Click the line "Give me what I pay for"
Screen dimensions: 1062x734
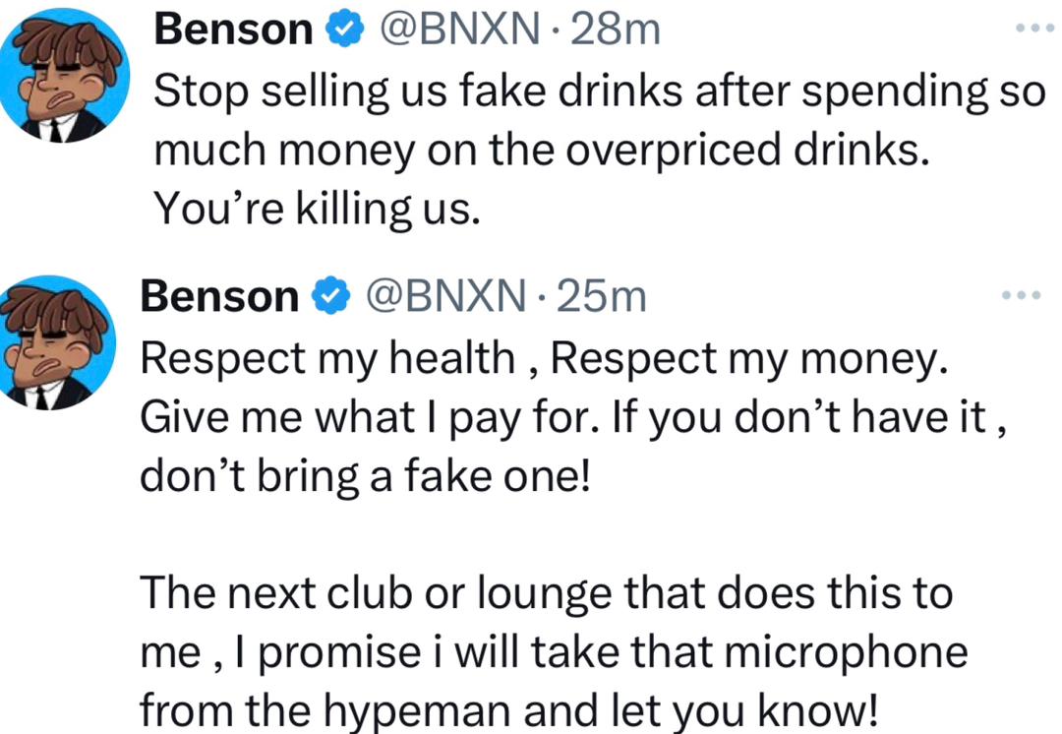575,420
